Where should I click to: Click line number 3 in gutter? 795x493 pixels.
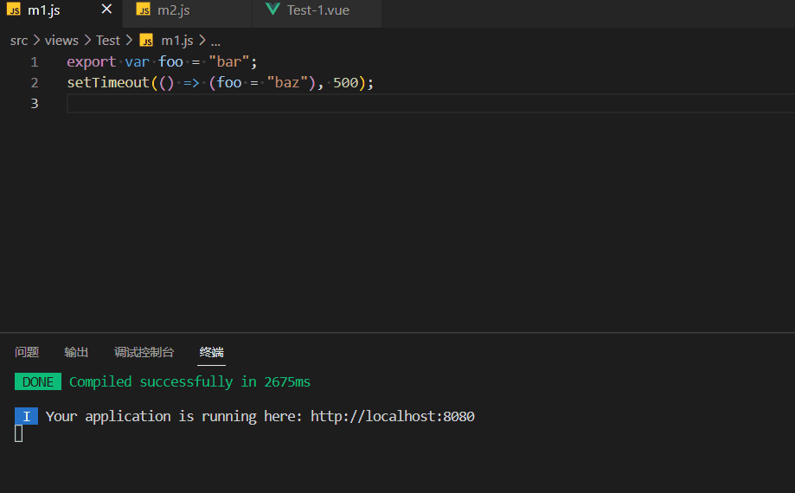tap(35, 104)
